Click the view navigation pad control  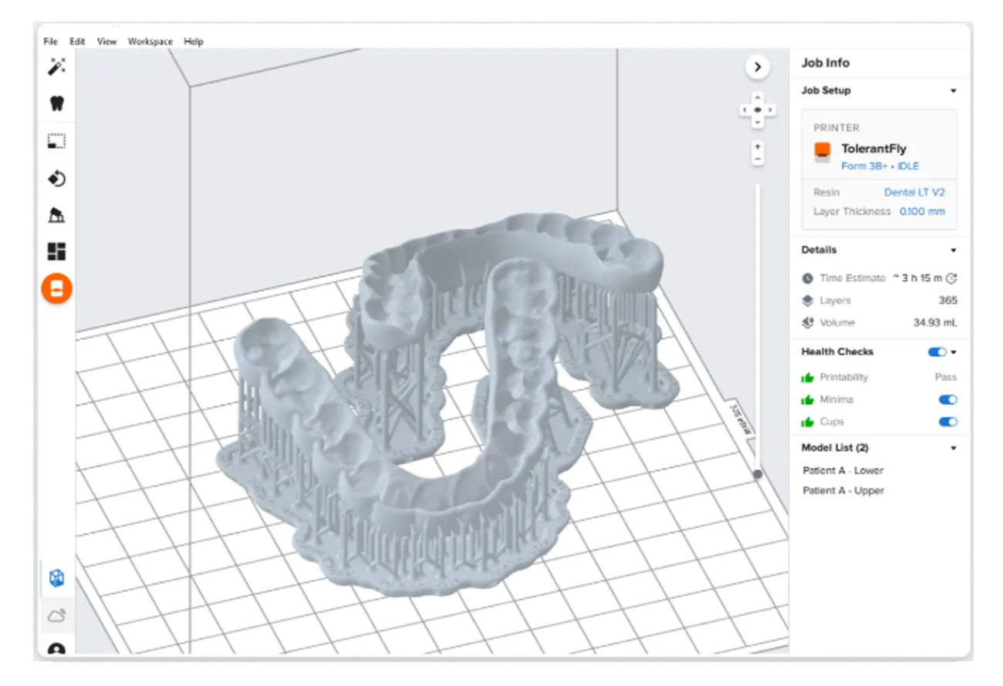coord(758,110)
